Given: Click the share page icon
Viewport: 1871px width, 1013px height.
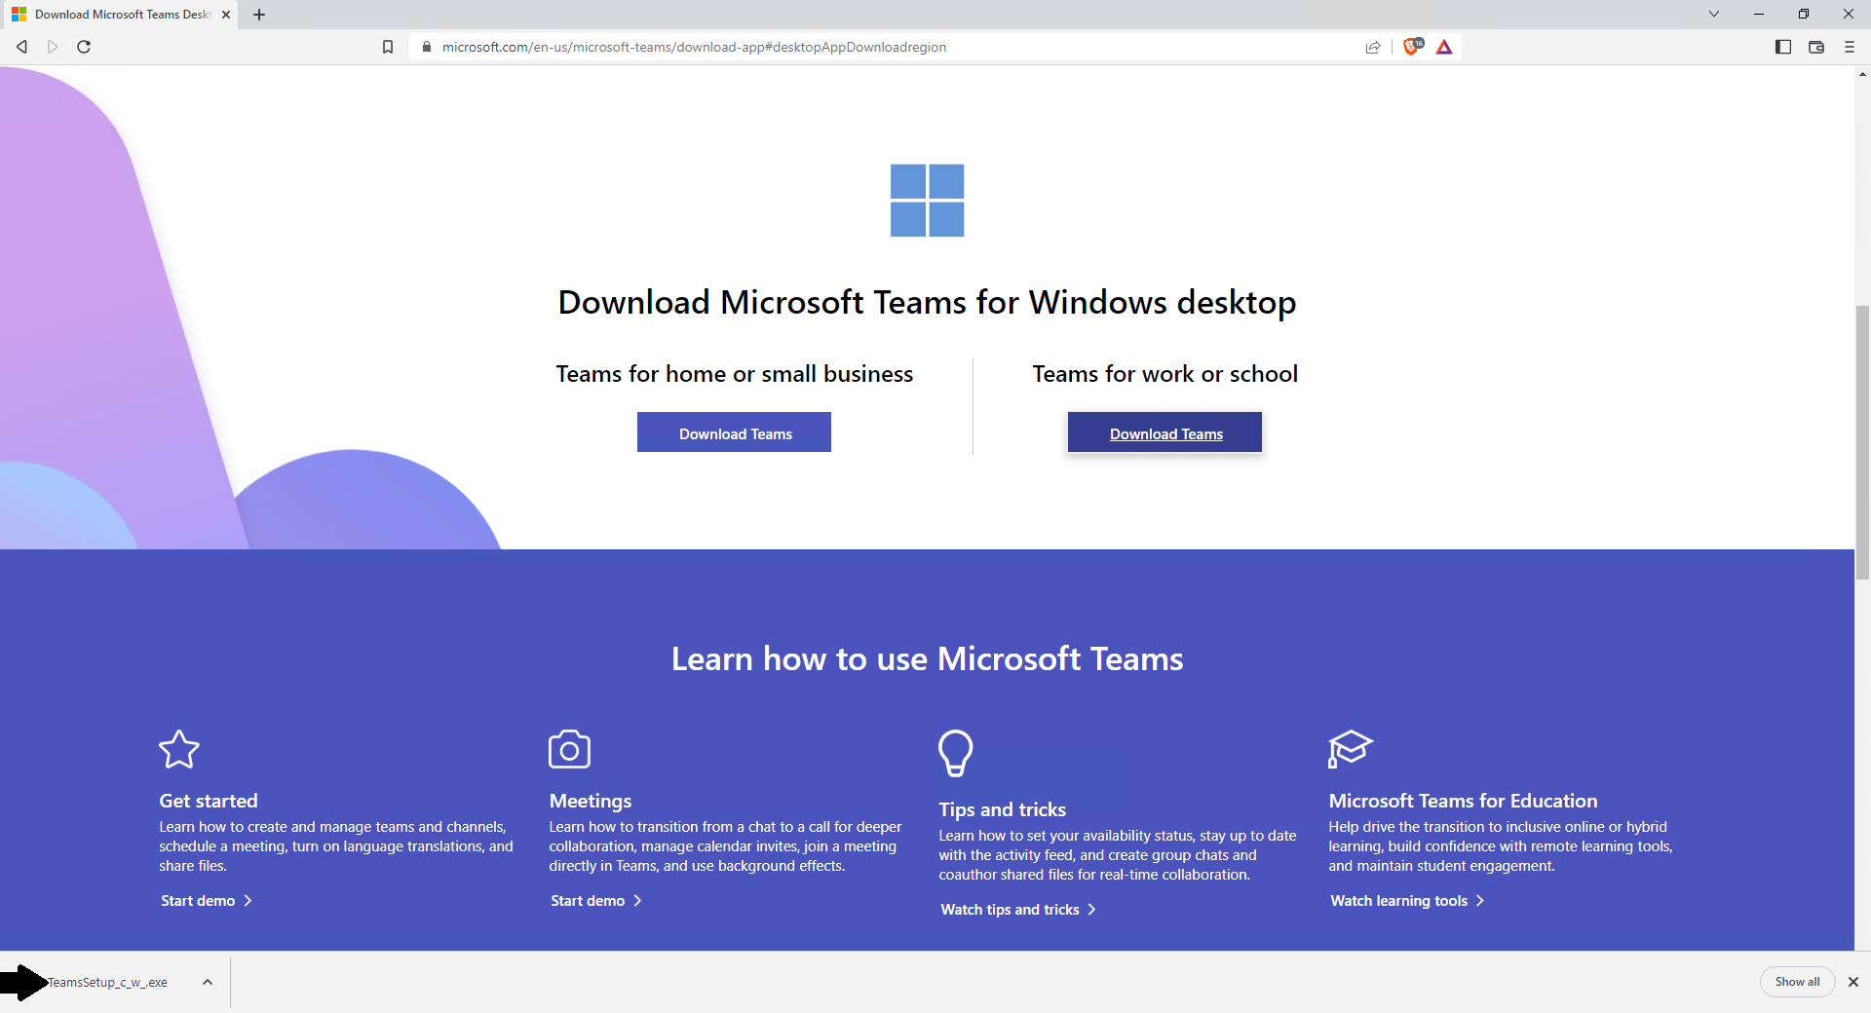Looking at the screenshot, I should tap(1373, 47).
